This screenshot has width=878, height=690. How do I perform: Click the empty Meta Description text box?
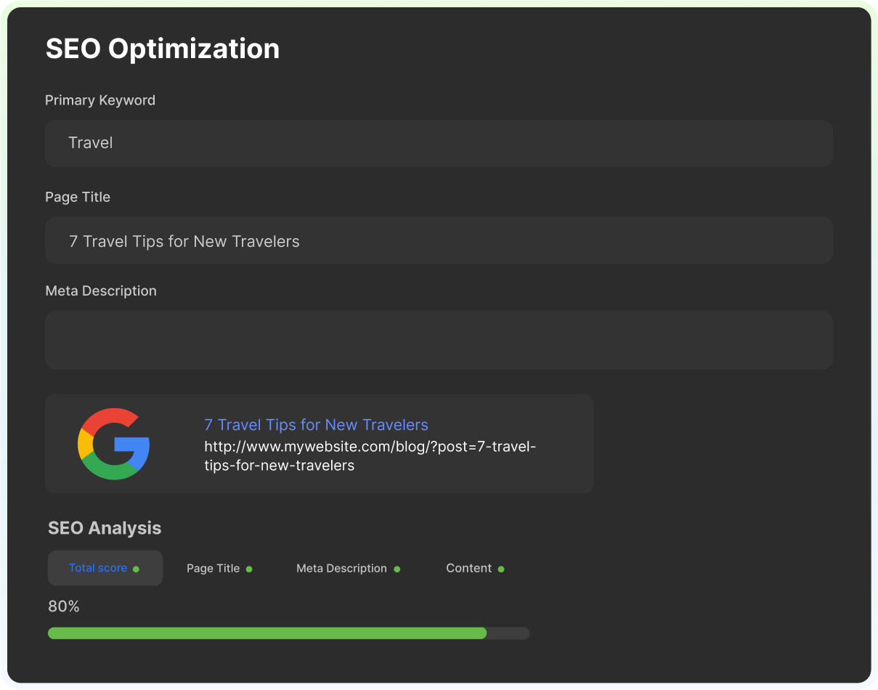tap(439, 340)
